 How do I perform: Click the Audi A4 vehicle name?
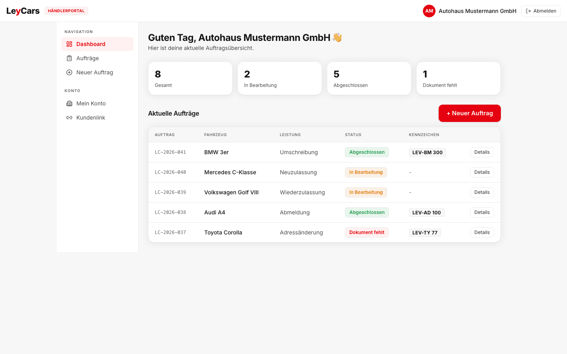[x=215, y=212]
